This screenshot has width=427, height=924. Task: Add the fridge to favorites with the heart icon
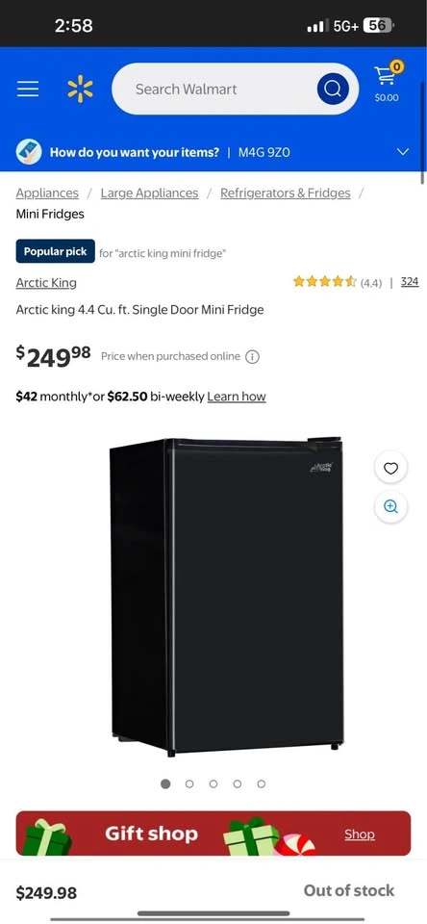(390, 468)
